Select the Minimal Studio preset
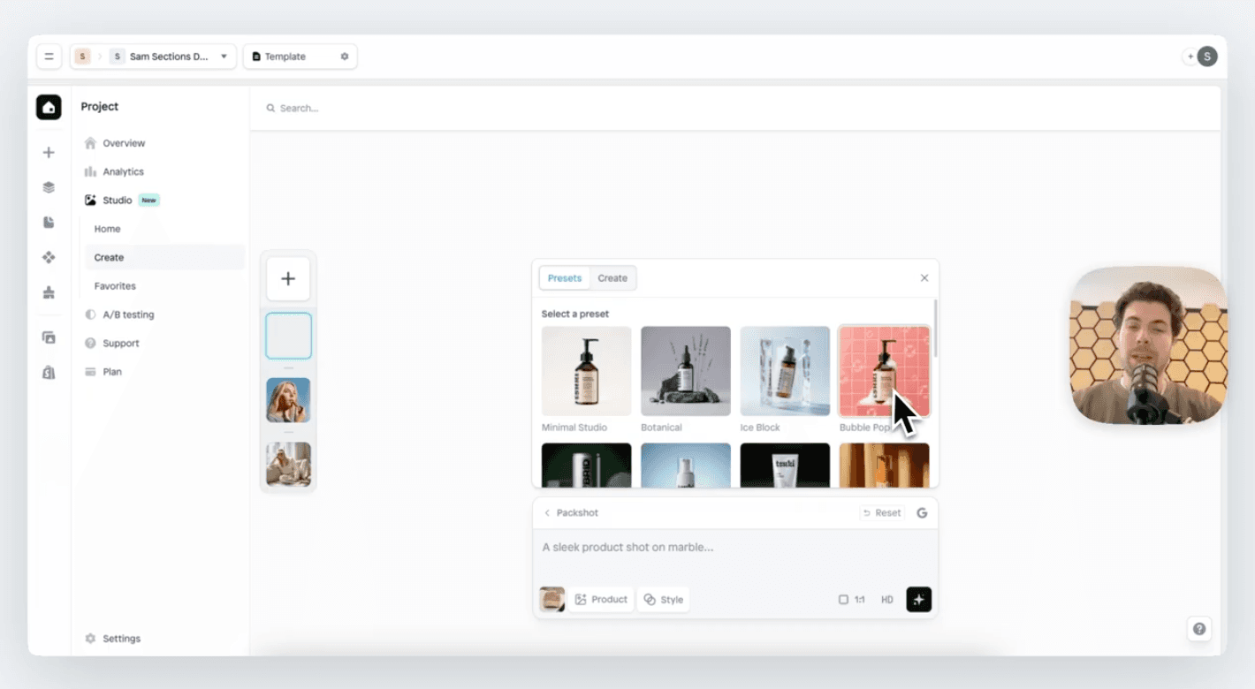The width and height of the screenshot is (1255, 689). pos(587,371)
